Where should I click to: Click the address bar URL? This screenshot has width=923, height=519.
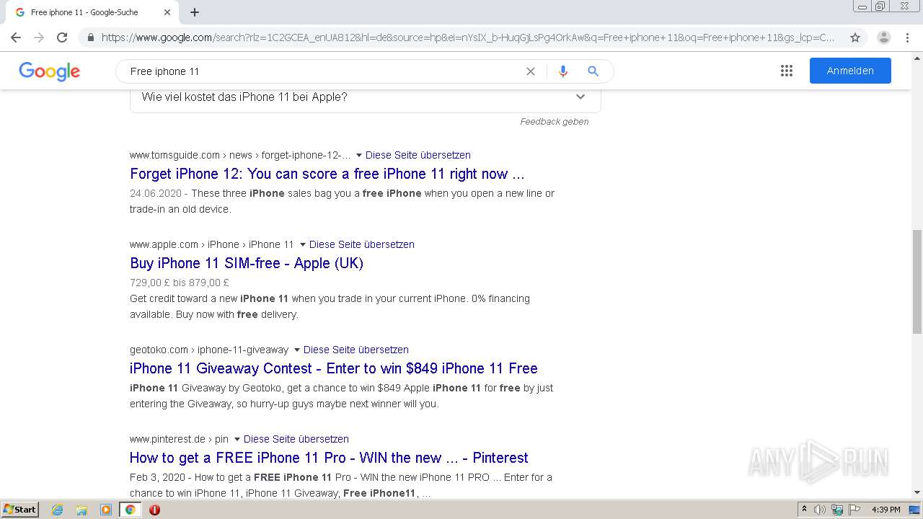[x=467, y=37]
